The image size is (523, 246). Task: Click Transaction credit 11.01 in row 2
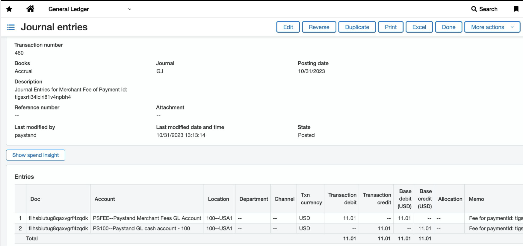tap(384, 228)
